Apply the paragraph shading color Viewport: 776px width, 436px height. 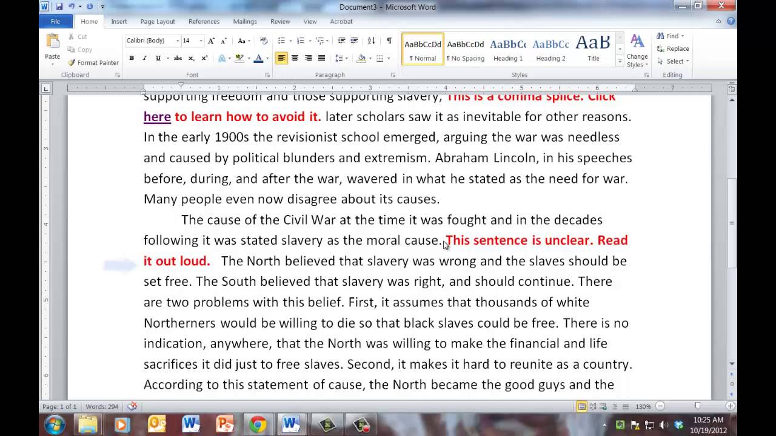click(x=361, y=58)
